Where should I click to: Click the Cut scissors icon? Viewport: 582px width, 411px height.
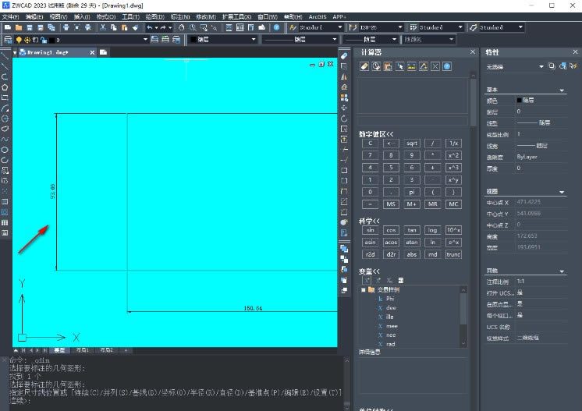[103, 27]
